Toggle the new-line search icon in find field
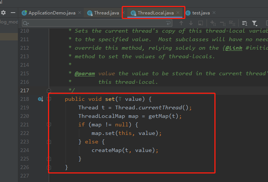The image size is (268, 182). (x=168, y=23)
